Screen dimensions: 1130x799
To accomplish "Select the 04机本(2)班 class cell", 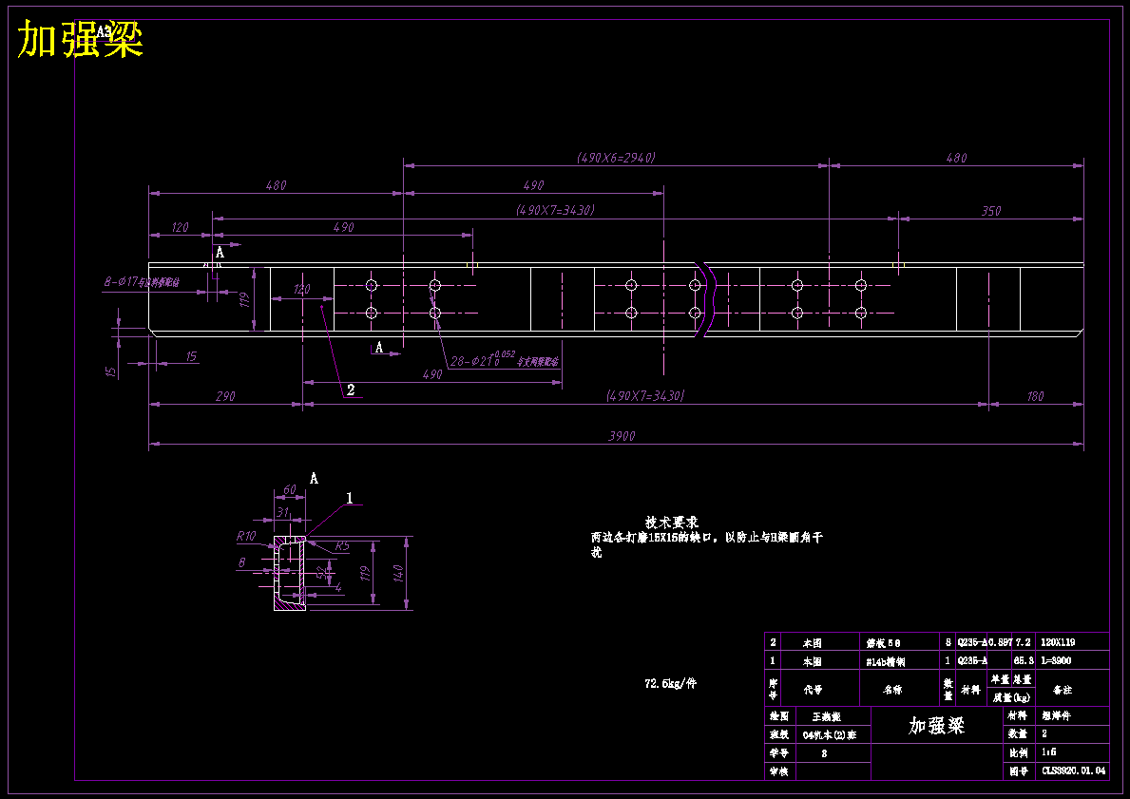I will pyautogui.click(x=833, y=735).
